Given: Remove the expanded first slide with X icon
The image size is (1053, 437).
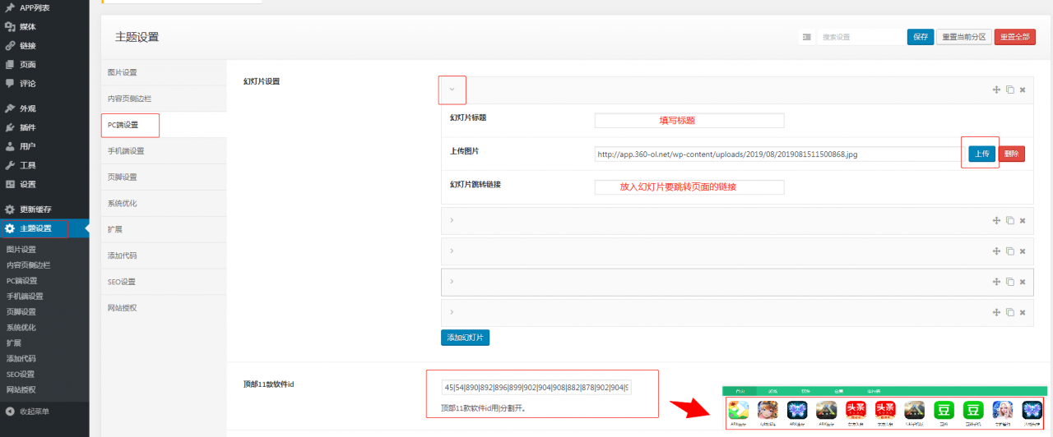Looking at the screenshot, I should pyautogui.click(x=1023, y=90).
